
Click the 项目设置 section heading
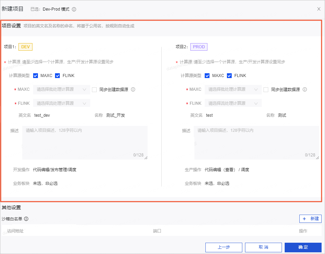pos(11,26)
